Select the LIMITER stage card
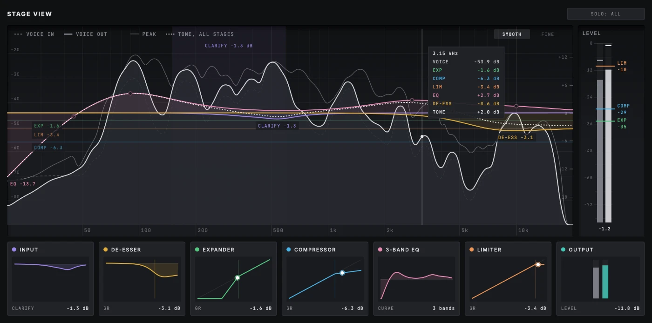 508,279
